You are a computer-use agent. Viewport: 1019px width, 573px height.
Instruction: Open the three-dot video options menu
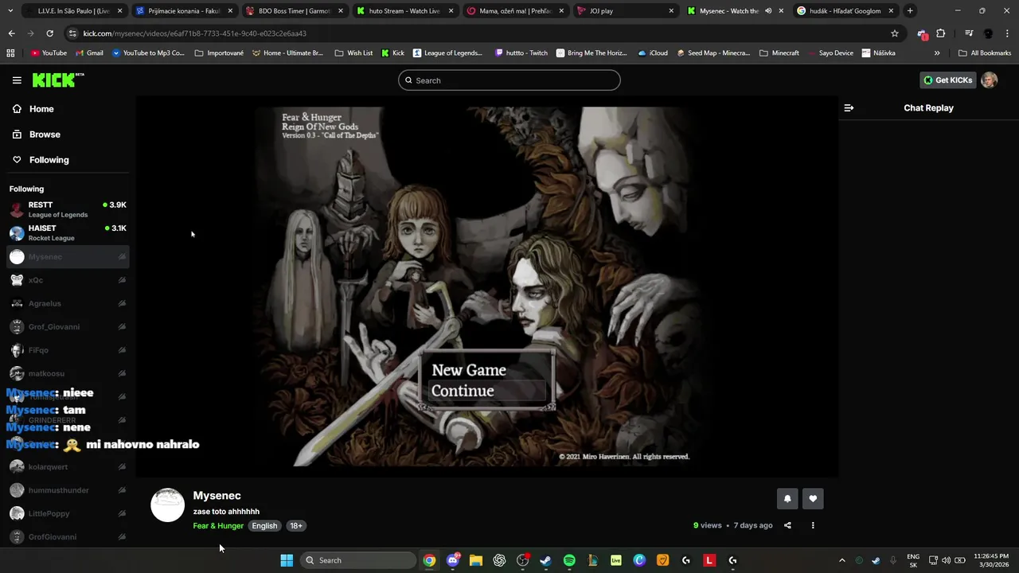813,525
